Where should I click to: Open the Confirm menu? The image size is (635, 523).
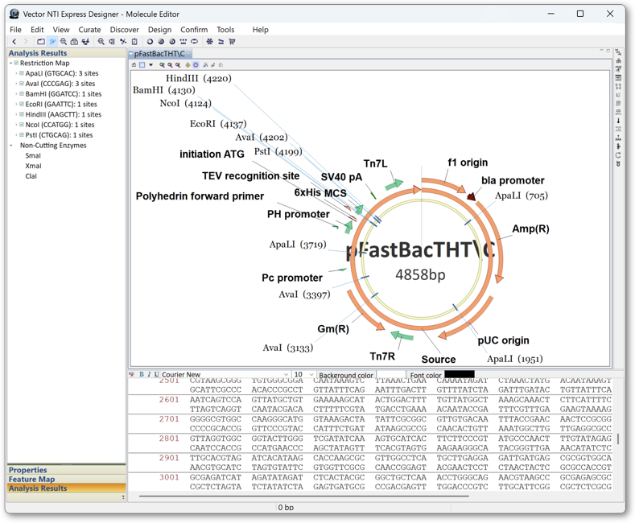(x=194, y=30)
